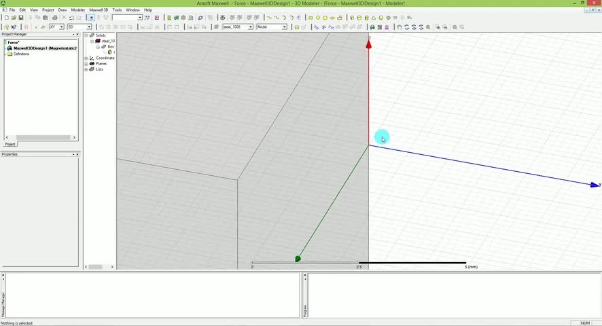This screenshot has height=326, width=602.
Task: Select Maxwell3DDesign1 (Magnetostatic) in project tree
Action: tap(45, 48)
